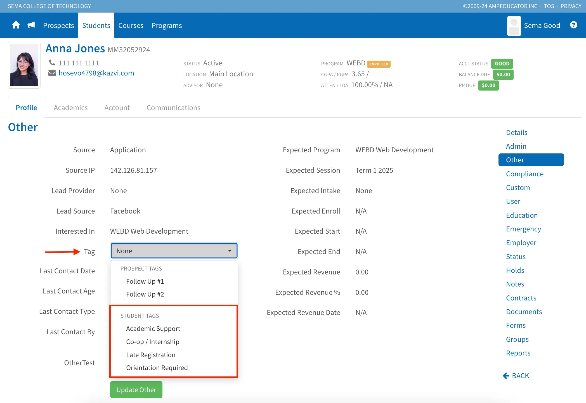Open the Compliance sidebar section
The image size is (586, 403).
(524, 174)
